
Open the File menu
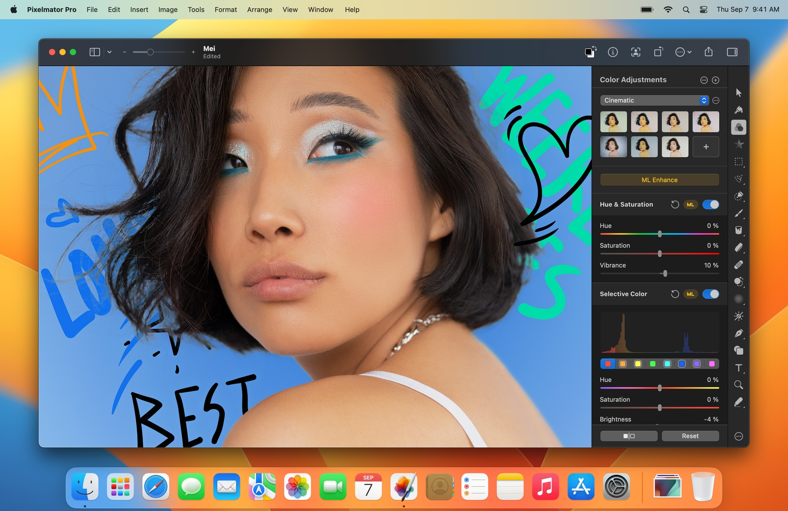pyautogui.click(x=92, y=9)
